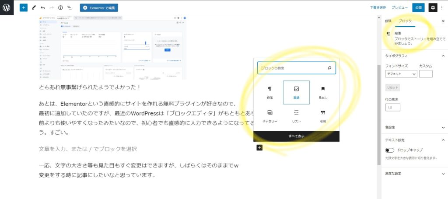Select the pencil edit tool
Image resolution: width=448 pixels, height=199 pixels.
point(34,7)
